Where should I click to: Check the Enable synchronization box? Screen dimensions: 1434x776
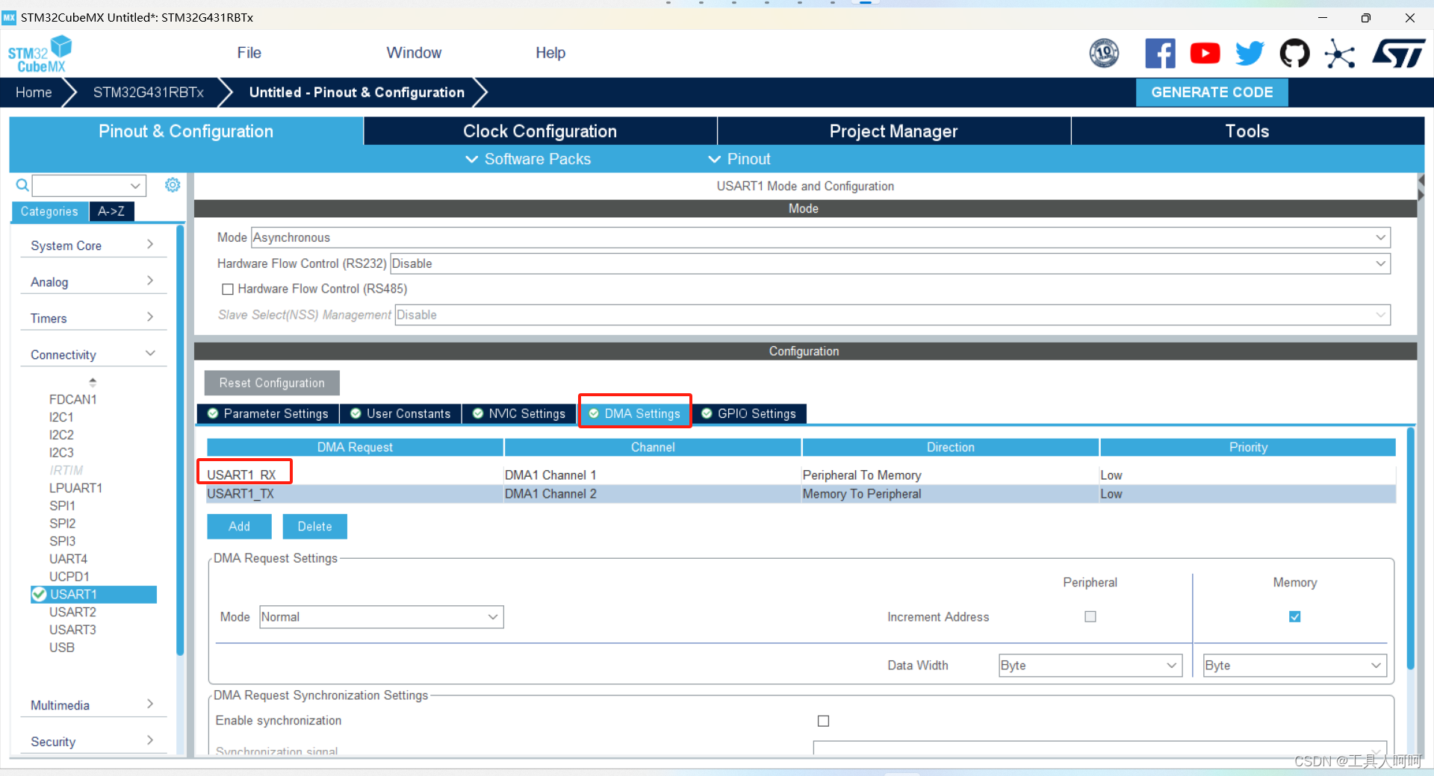823,721
